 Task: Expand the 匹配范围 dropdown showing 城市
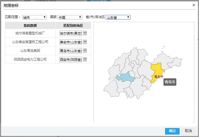click(x=34, y=17)
